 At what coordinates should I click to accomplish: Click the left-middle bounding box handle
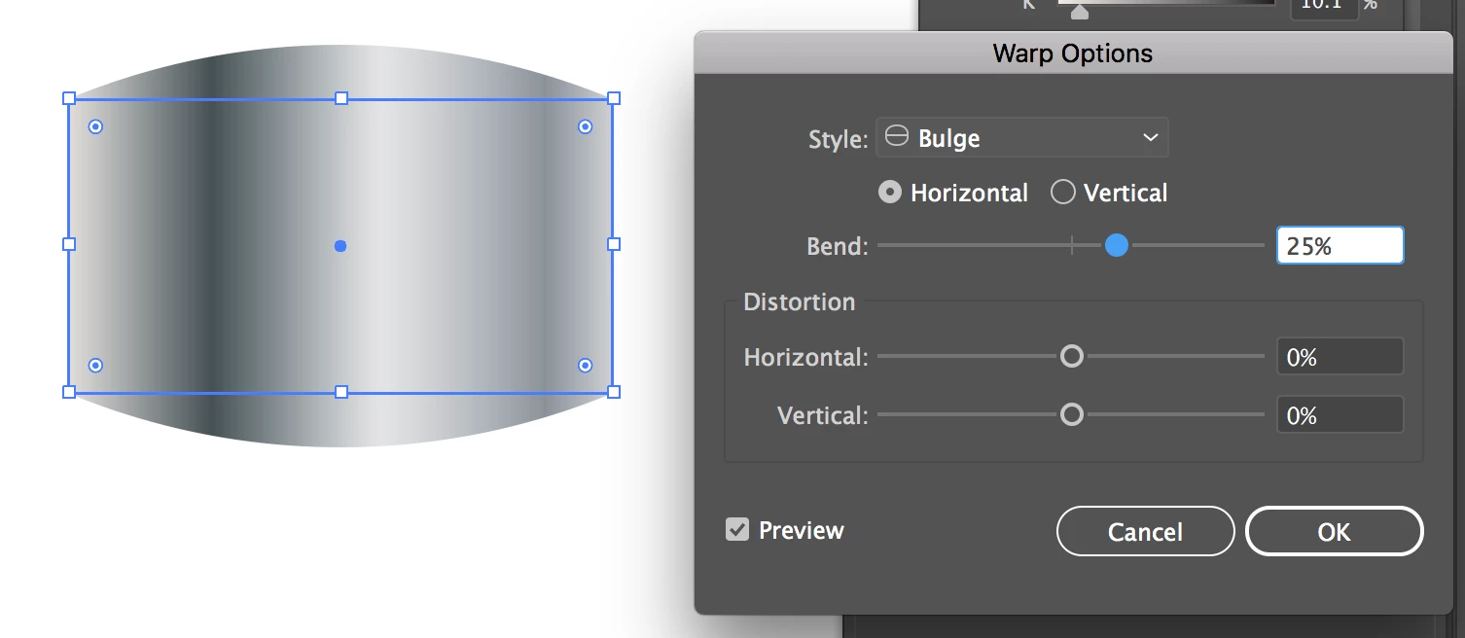tap(69, 244)
